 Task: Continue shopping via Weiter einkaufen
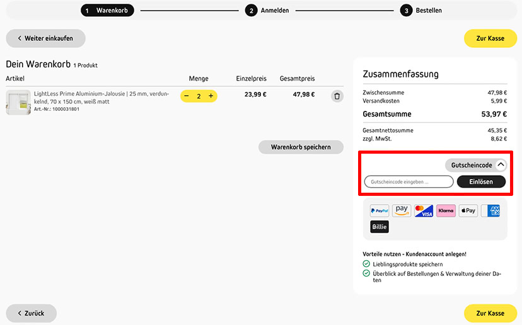pos(45,38)
